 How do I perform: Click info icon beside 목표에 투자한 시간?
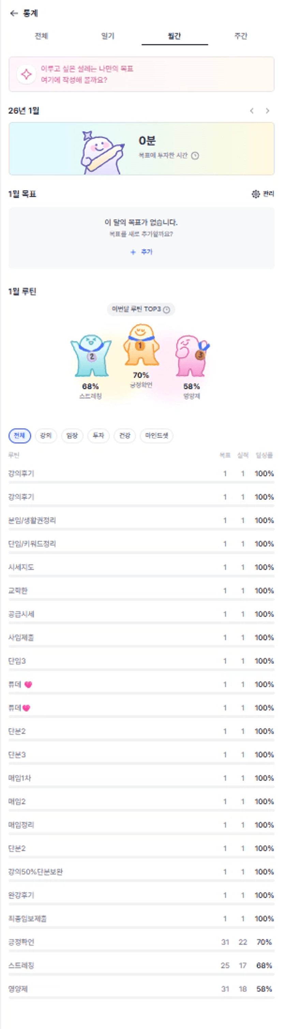click(195, 156)
